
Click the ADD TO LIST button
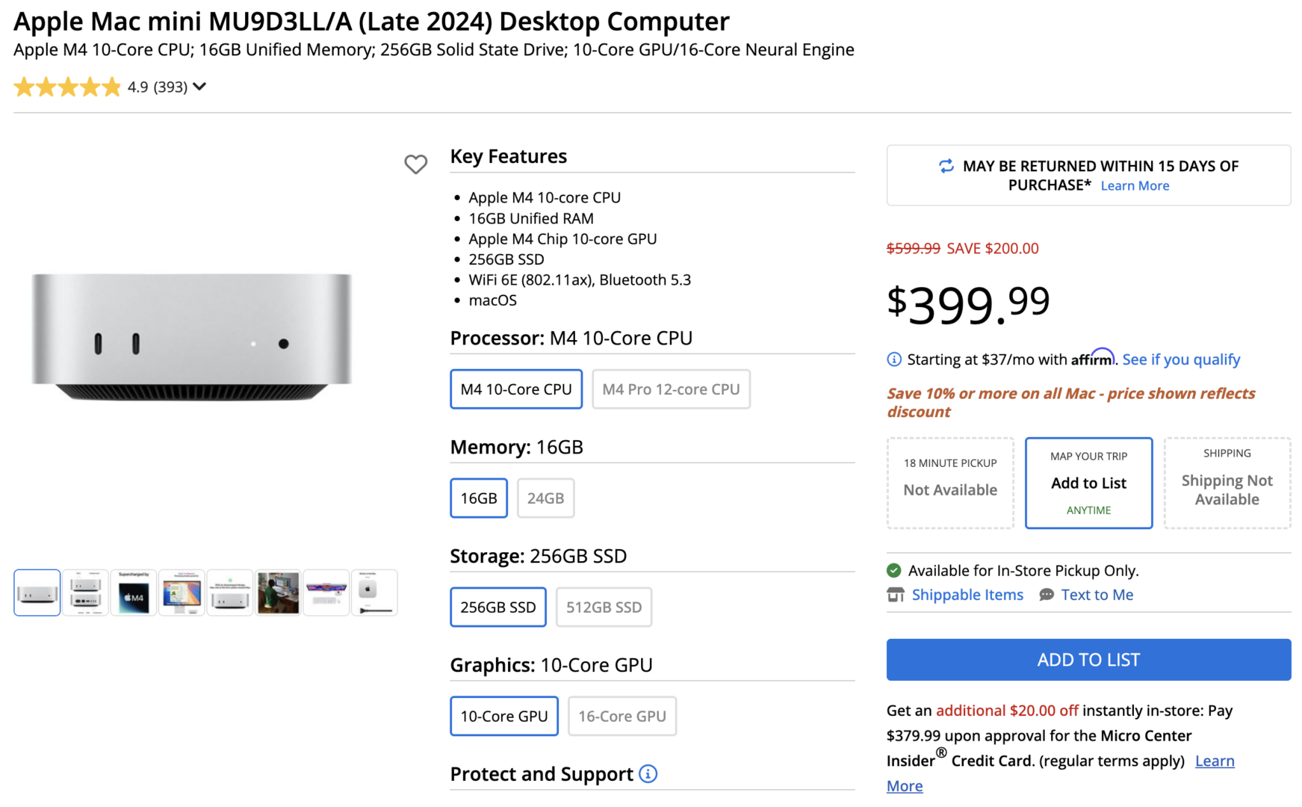point(1088,660)
